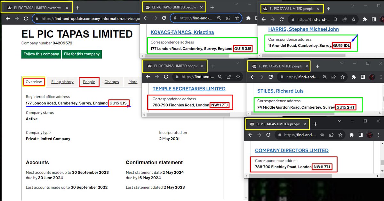Open TEMPLE SECRETARIES LIMITED link

[189, 89]
